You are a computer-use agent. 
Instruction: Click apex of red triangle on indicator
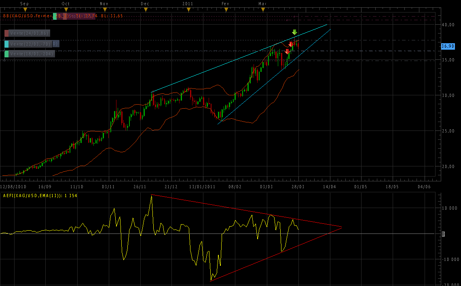pyautogui.click(x=342, y=227)
